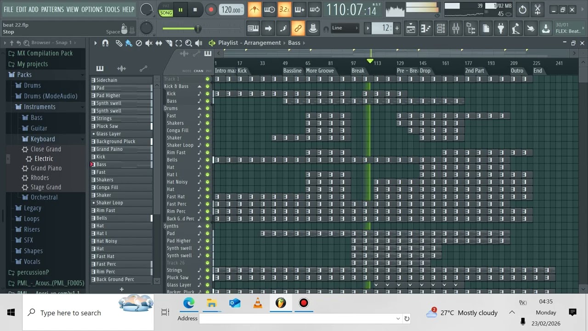Switch the PAT/SONG mode toggle

click(166, 10)
